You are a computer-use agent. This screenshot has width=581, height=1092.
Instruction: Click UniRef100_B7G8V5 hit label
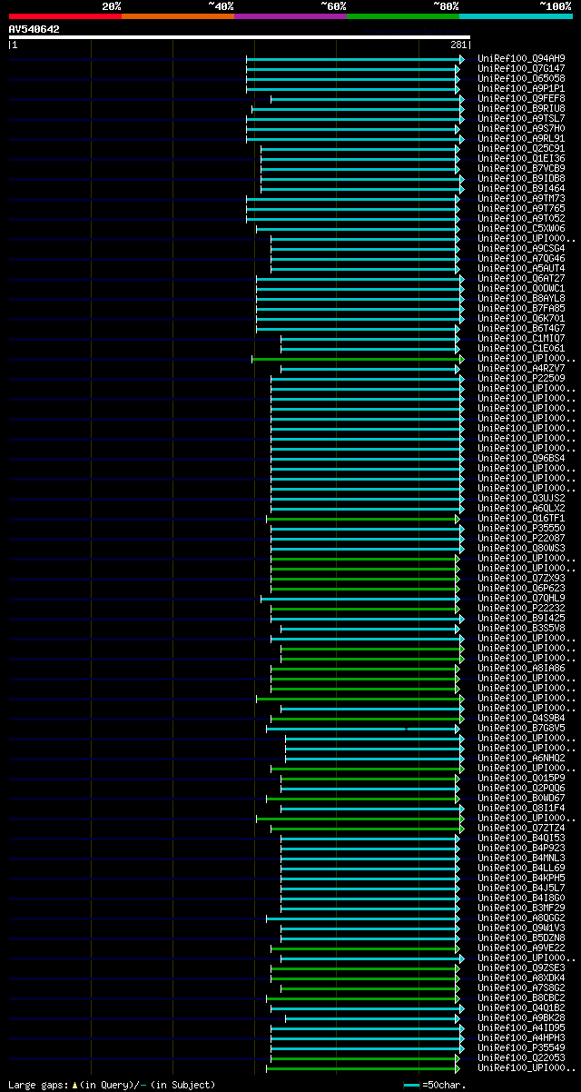coord(521,728)
